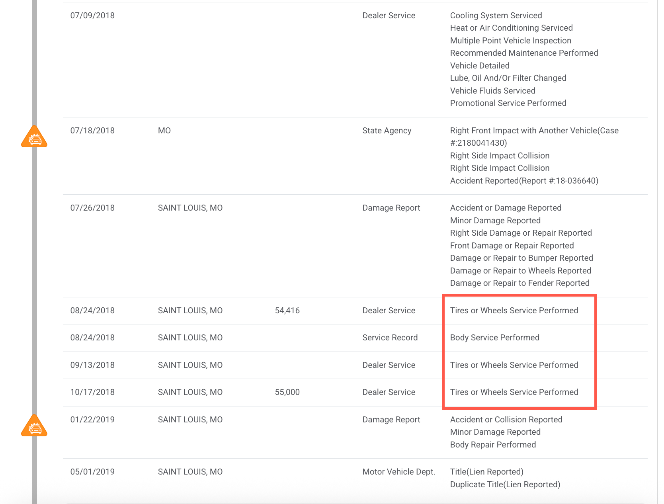Click the Service Record source label
Image resolution: width=664 pixels, height=504 pixels.
click(x=390, y=338)
